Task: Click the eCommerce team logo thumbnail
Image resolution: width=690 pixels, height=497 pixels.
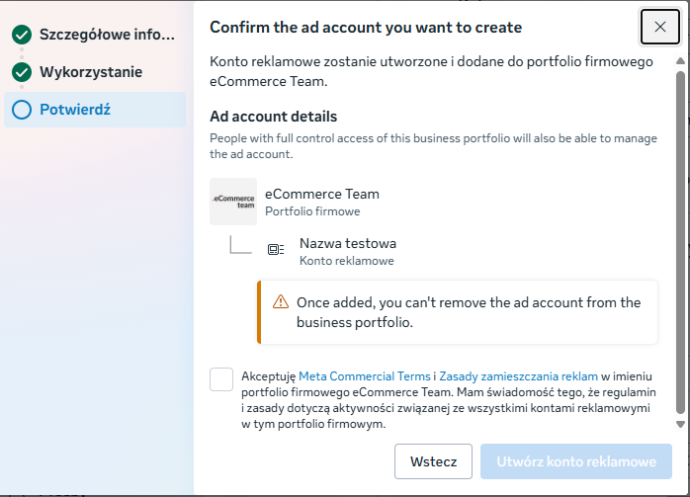Action: coord(233,202)
